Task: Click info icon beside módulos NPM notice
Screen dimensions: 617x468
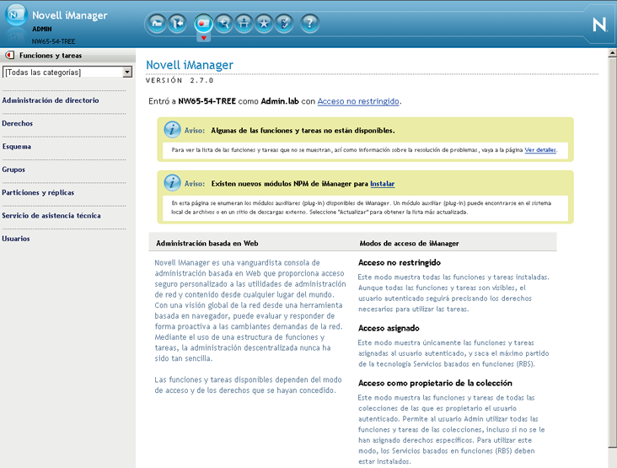Action: [x=172, y=183]
